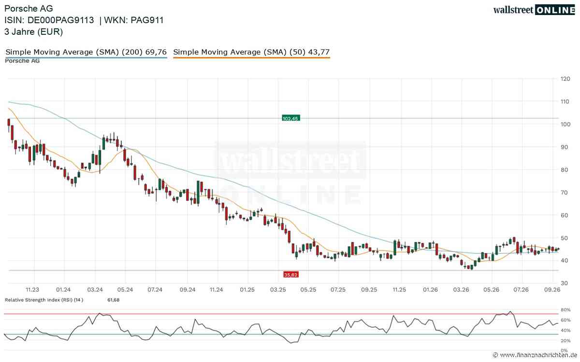The height and width of the screenshot is (362, 580).
Task: Click the RSI axis label 20%
Action: [565, 341]
